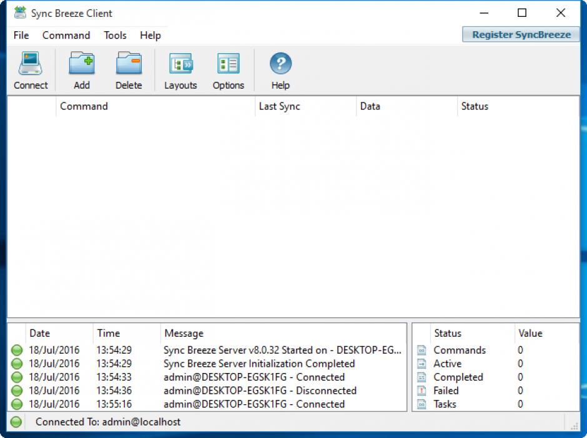The height and width of the screenshot is (438, 587).
Task: Open the Options toolbar icon
Action: click(228, 64)
